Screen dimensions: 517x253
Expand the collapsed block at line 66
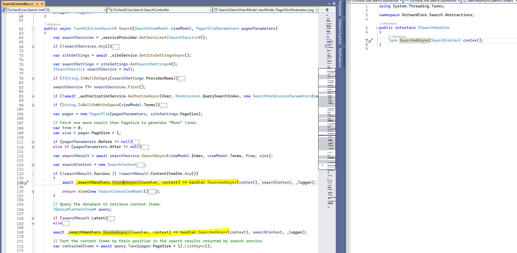point(33,47)
